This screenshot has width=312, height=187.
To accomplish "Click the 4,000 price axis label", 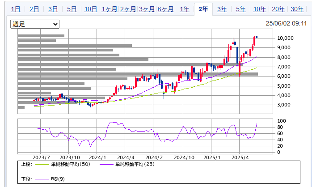I will (x=284, y=95).
